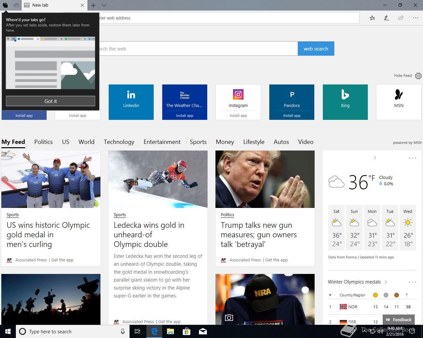Switch to the US tab
Image resolution: width=423 pixels, height=338 pixels.
65,142
